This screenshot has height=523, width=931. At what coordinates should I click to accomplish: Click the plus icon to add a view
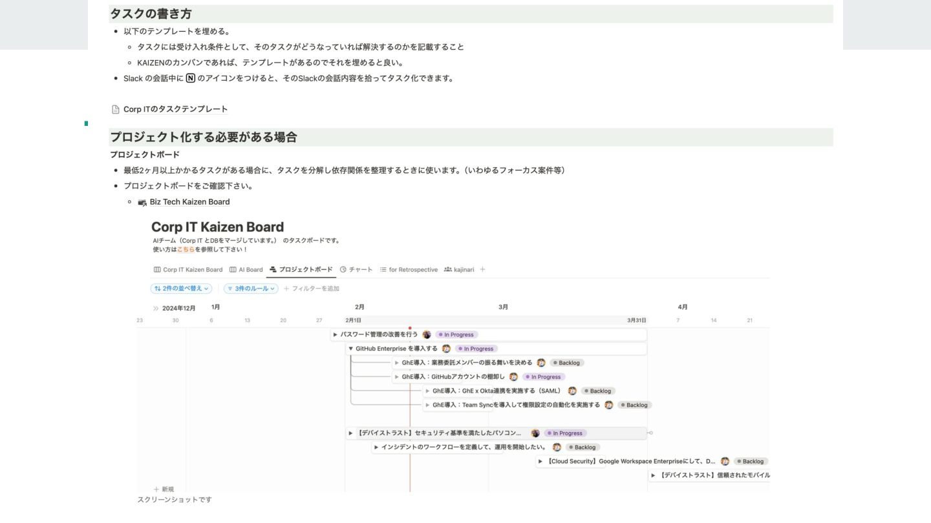point(482,269)
